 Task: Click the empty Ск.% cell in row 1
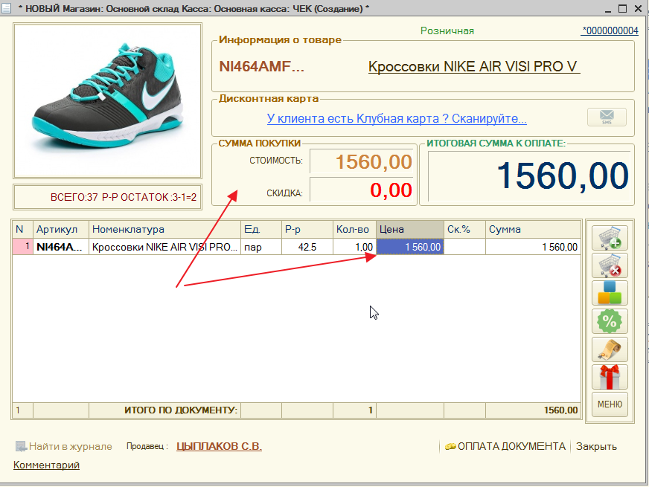[x=464, y=248]
